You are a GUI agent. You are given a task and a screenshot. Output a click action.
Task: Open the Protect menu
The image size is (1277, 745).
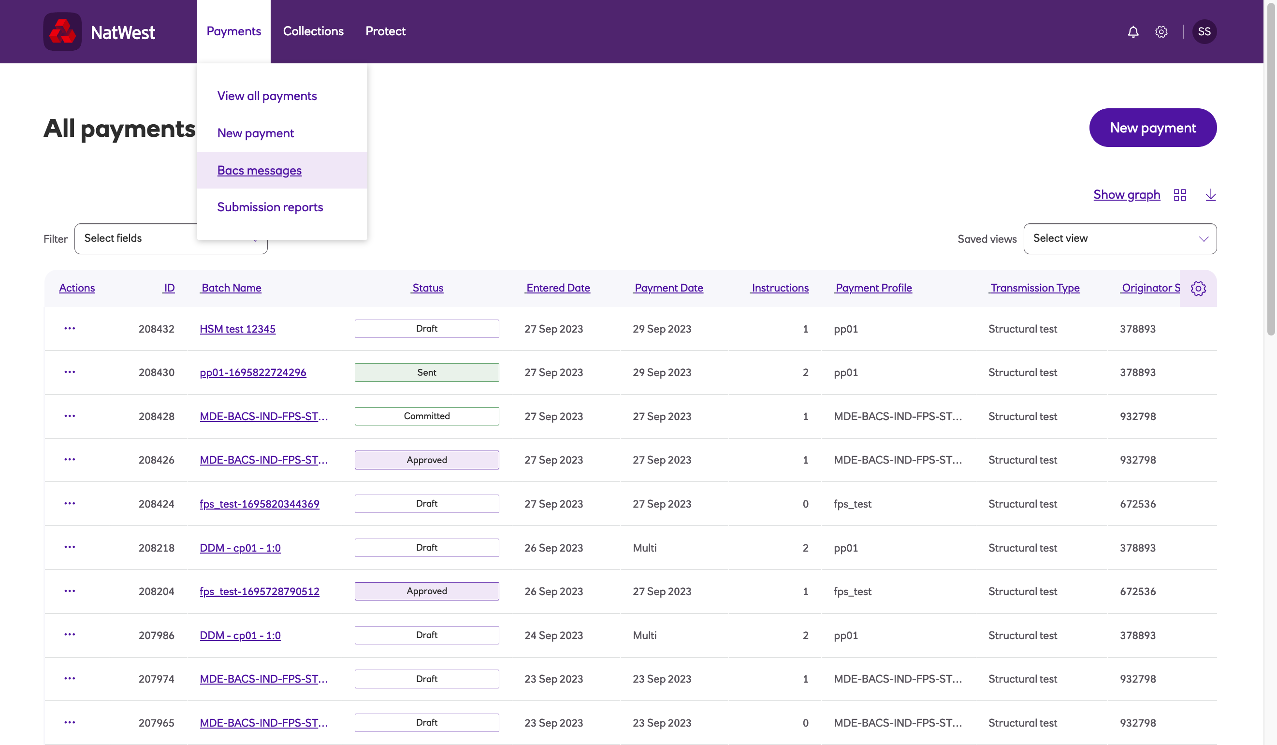(x=386, y=31)
